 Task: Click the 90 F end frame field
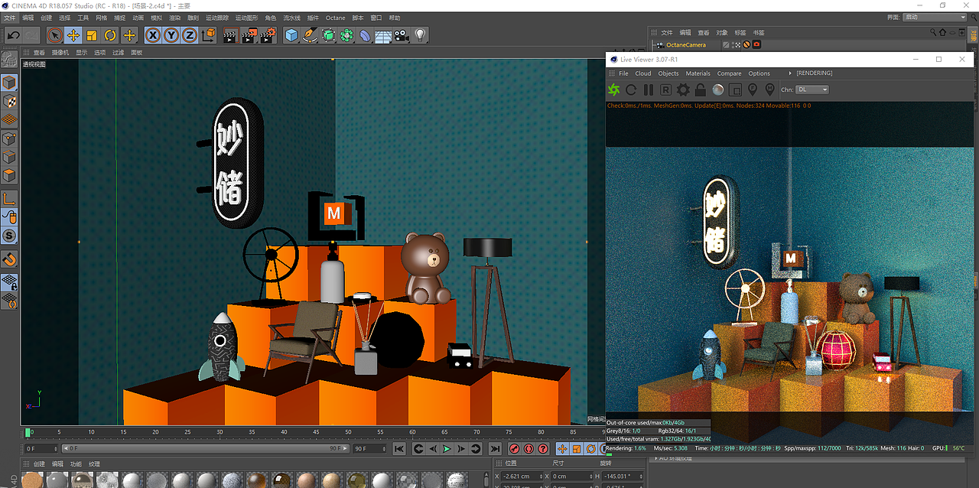pos(369,449)
